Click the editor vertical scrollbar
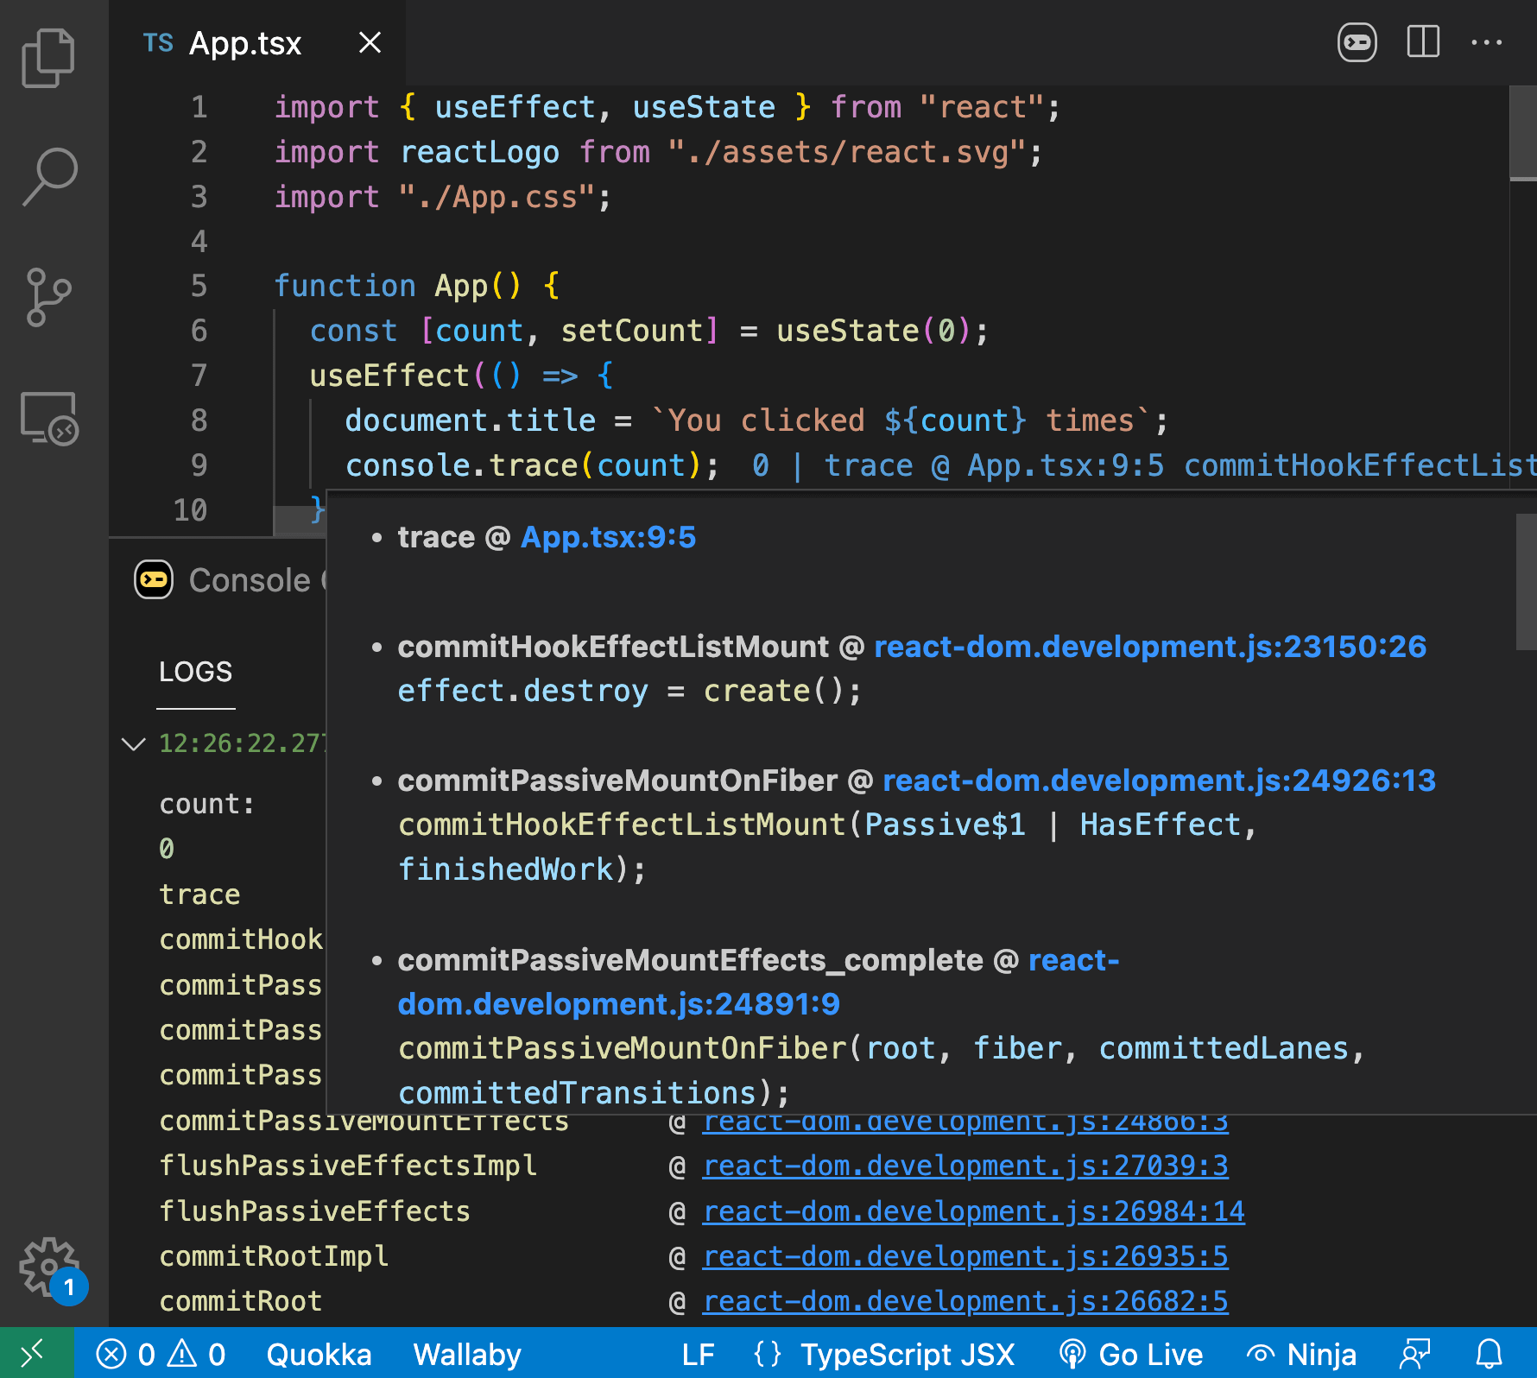The width and height of the screenshot is (1537, 1378). [x=1523, y=131]
